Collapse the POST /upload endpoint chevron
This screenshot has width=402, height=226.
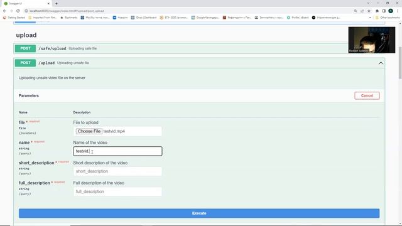pyautogui.click(x=381, y=63)
